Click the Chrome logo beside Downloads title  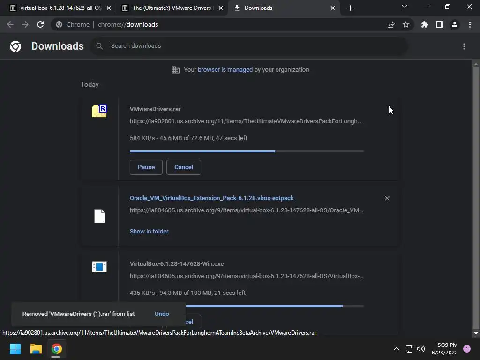(x=15, y=46)
